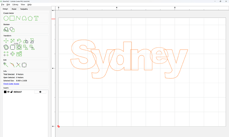Screen dimensions: 229x137
Task: Select the Circle vector tool
Action: click(6, 18)
